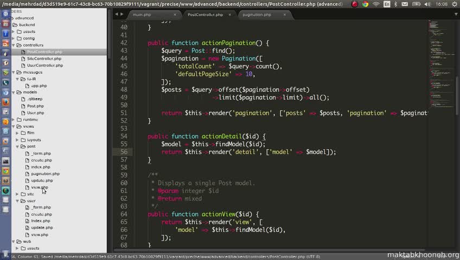Screen dimensions: 460x260
Task: Open the mail envelope indicator
Action: click(x=405, y=4)
